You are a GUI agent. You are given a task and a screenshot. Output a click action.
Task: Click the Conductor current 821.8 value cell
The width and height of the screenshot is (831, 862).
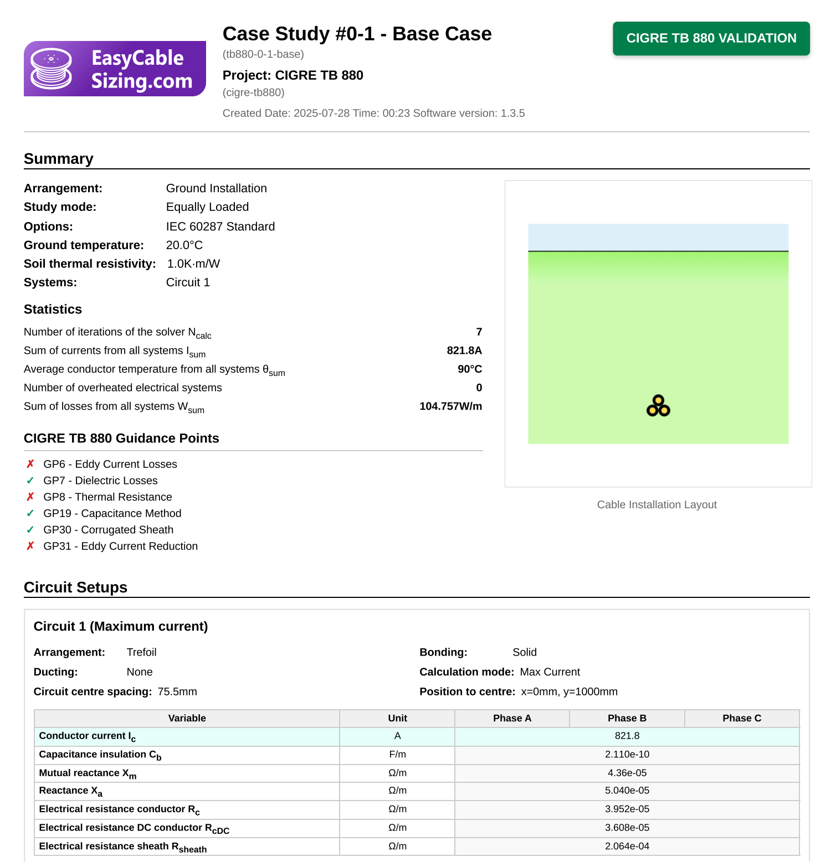(x=627, y=736)
